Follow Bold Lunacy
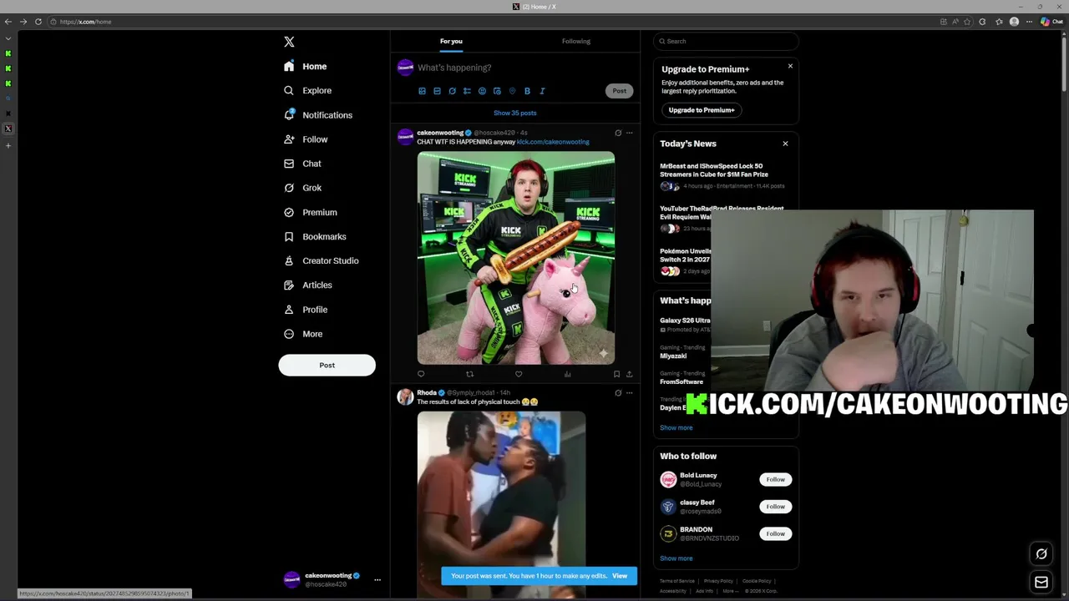The height and width of the screenshot is (601, 1069). (775, 479)
